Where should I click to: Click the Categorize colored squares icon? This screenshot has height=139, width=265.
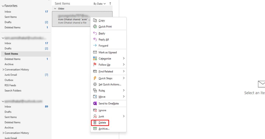tap(95, 58)
